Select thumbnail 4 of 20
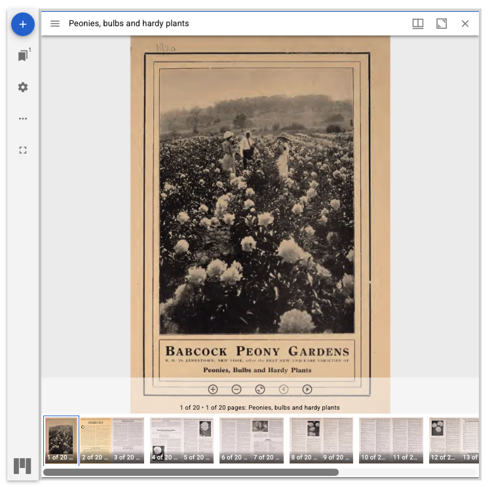Screen dimensions: 494x487 click(x=166, y=440)
